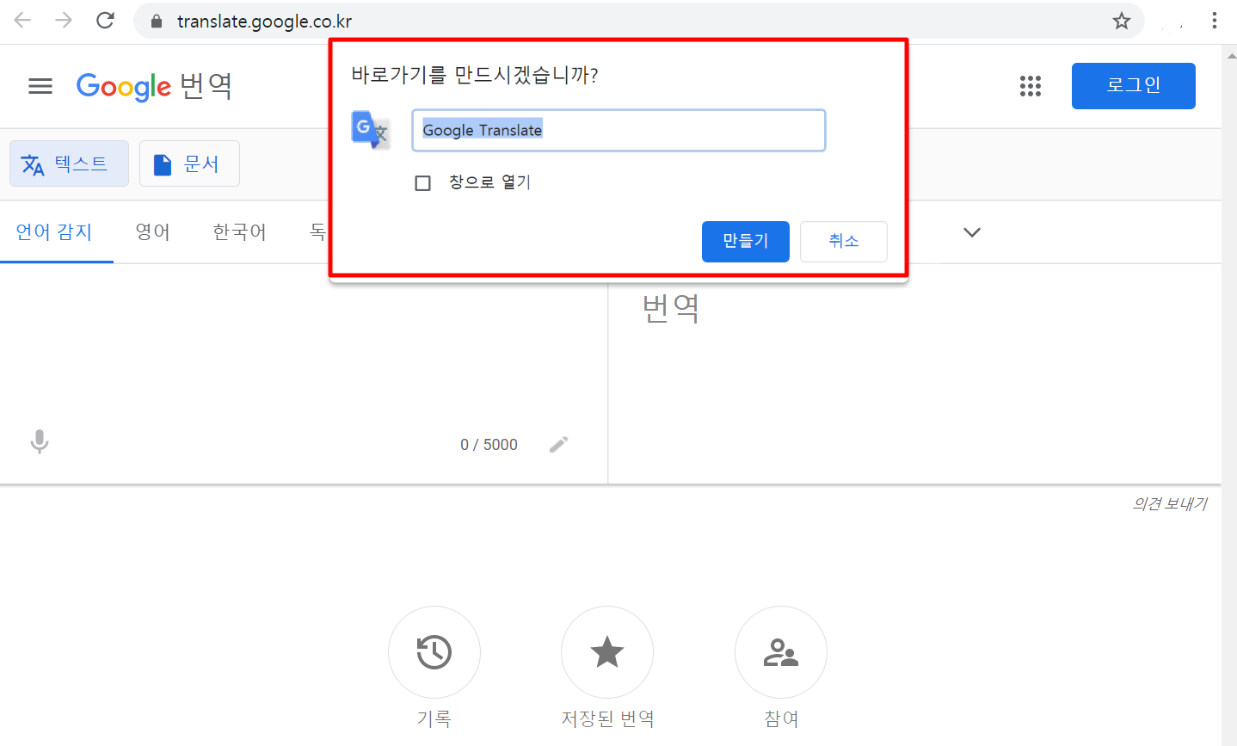Reload the page
The width and height of the screenshot is (1237, 746).
105,21
